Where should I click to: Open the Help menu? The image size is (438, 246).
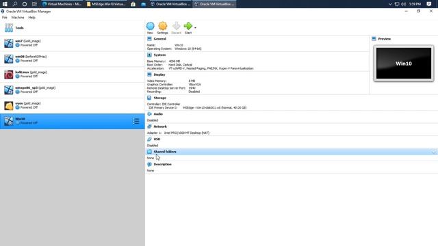point(32,18)
